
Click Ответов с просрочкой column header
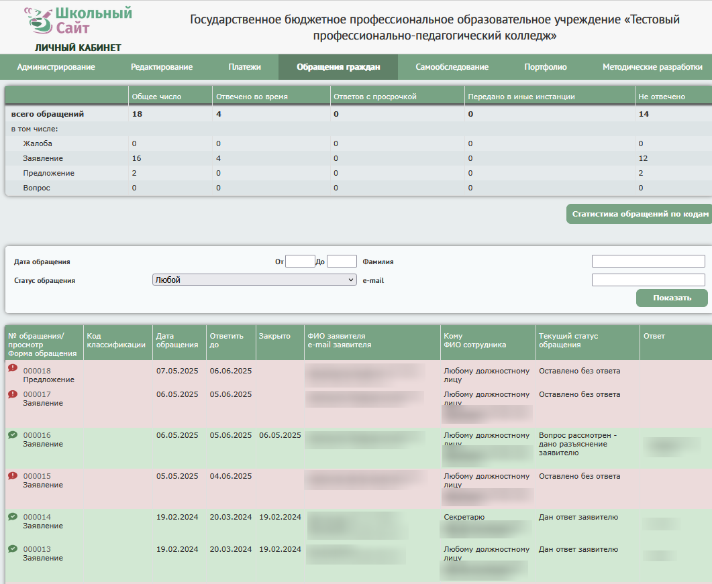375,97
